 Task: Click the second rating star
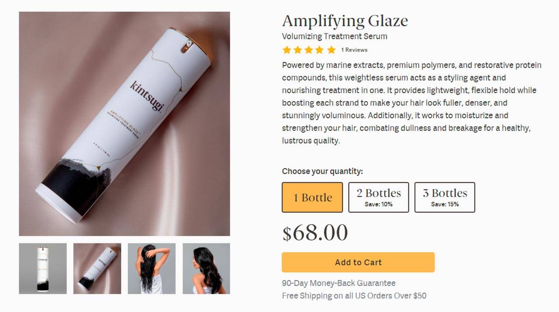(298, 50)
